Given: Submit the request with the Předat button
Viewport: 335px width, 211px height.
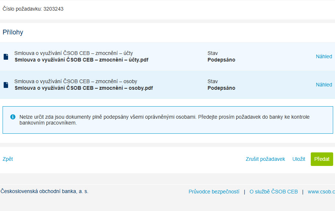Looking at the screenshot, I should (x=322, y=159).
